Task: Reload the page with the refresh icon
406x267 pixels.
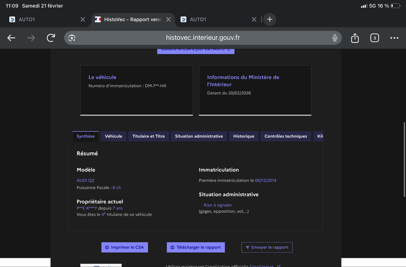Action: (x=51, y=38)
